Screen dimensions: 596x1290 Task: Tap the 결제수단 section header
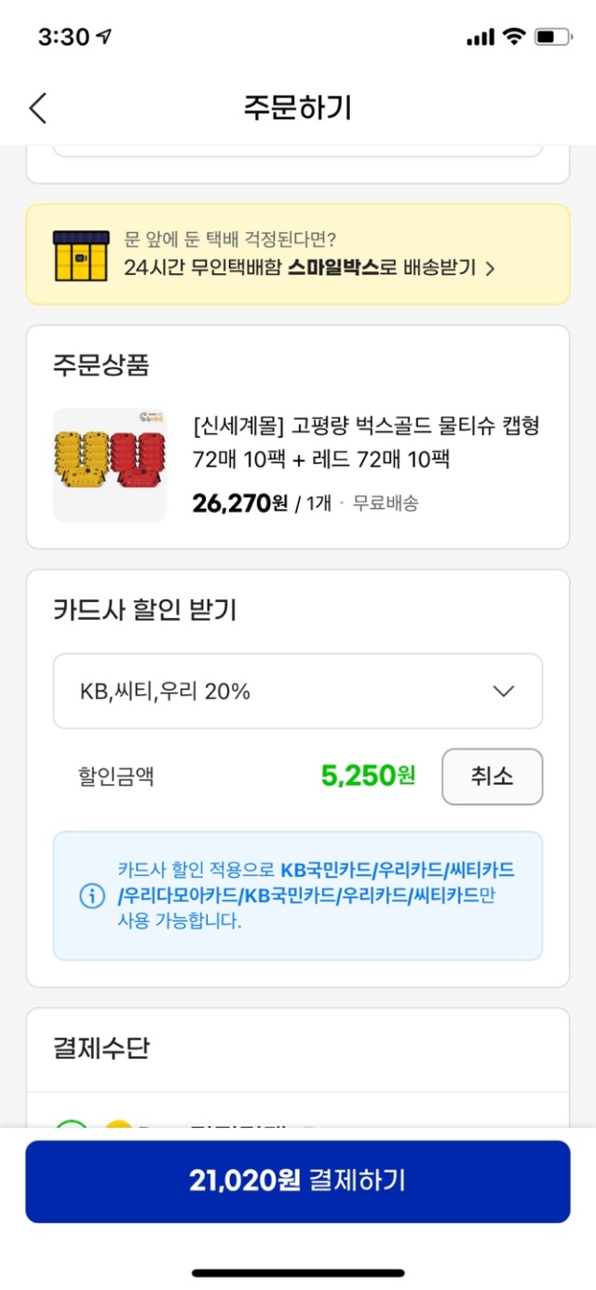102,1049
